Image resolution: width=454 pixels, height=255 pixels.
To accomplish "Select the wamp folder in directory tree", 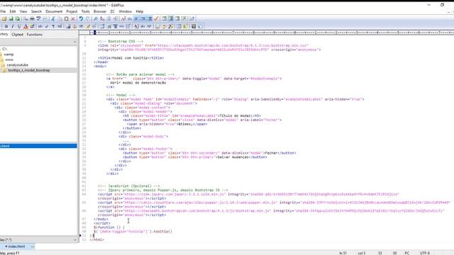I will click(x=9, y=55).
